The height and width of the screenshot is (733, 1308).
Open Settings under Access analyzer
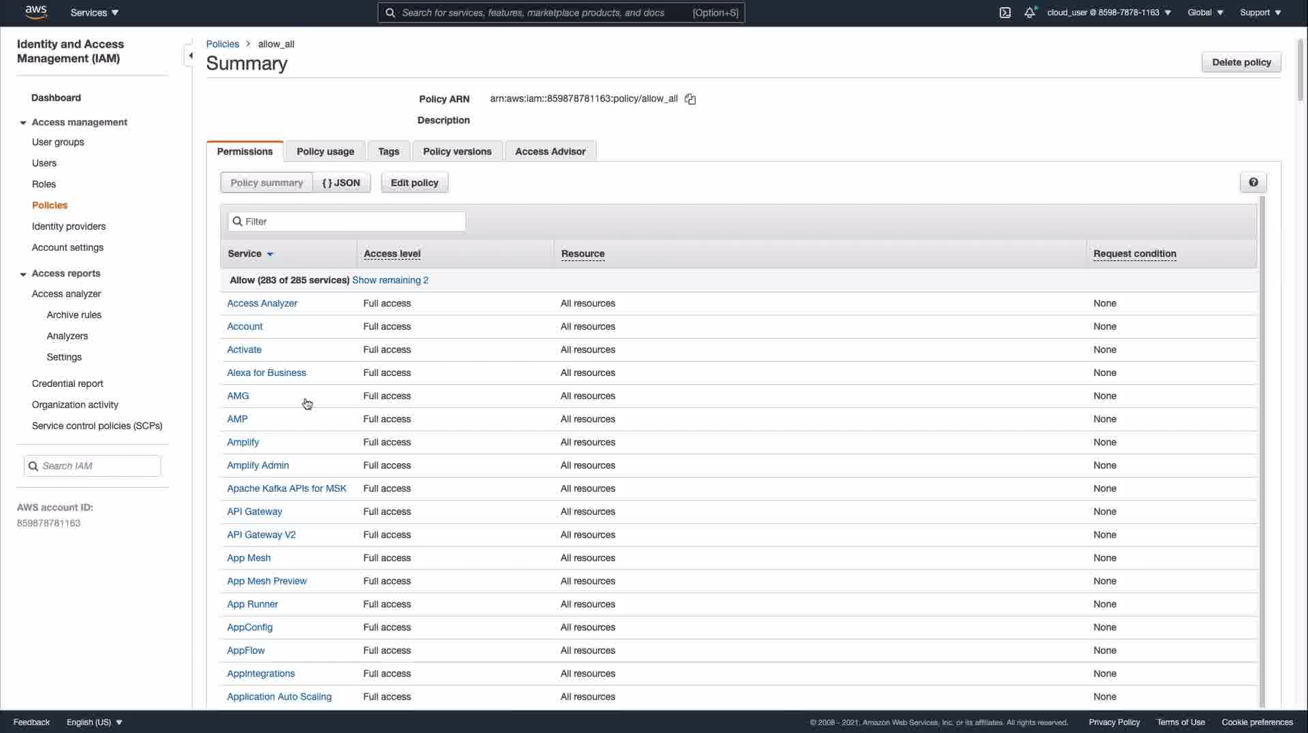(x=64, y=357)
